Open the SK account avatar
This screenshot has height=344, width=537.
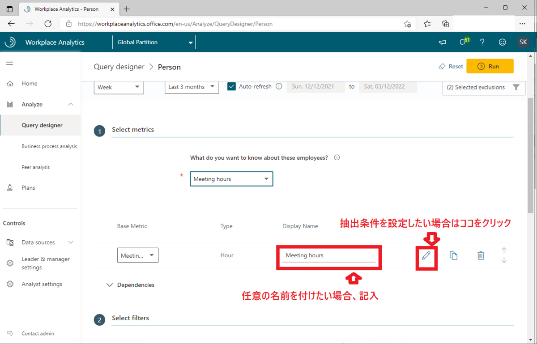pos(523,42)
